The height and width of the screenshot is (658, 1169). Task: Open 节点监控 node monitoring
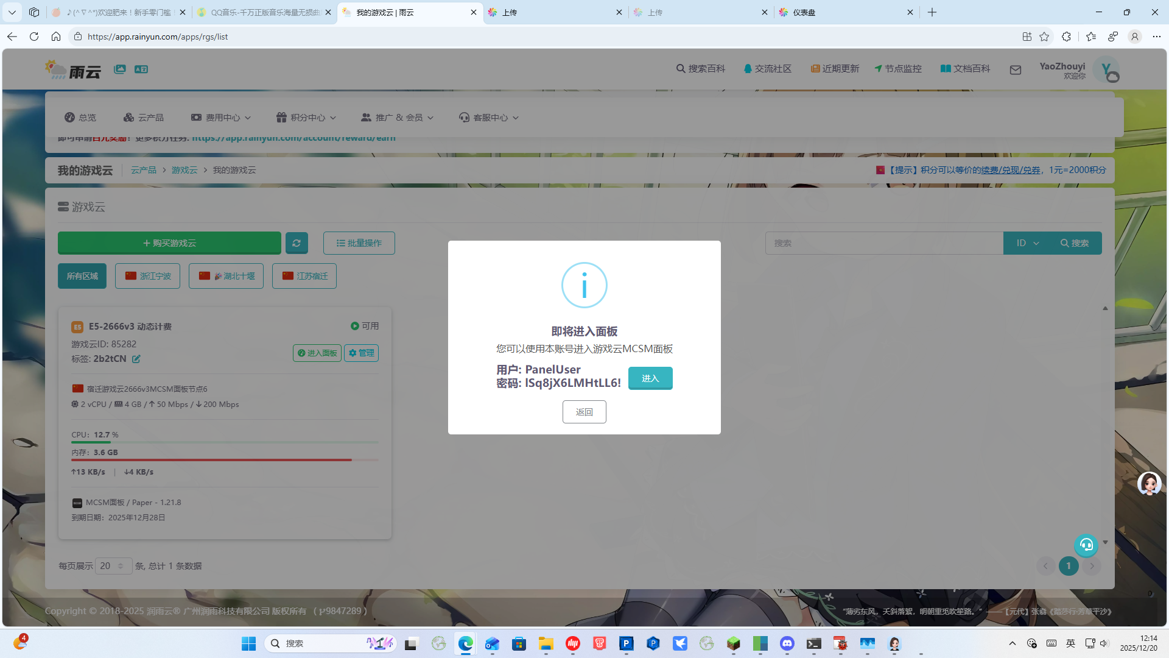(897, 68)
